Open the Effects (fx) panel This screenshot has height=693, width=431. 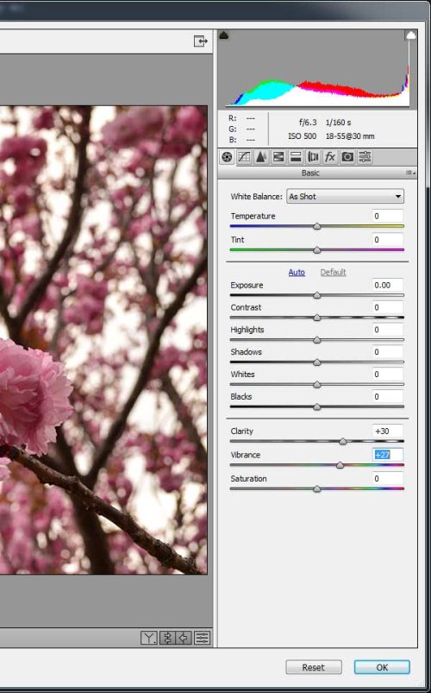[330, 157]
